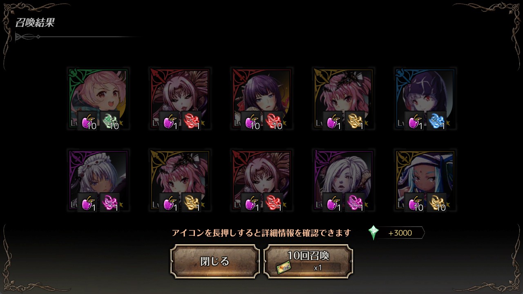Click the gold wing fragment icon x10
523x294 pixels.
coord(436,203)
